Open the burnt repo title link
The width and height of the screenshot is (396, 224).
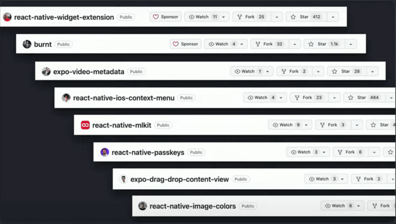coord(43,44)
